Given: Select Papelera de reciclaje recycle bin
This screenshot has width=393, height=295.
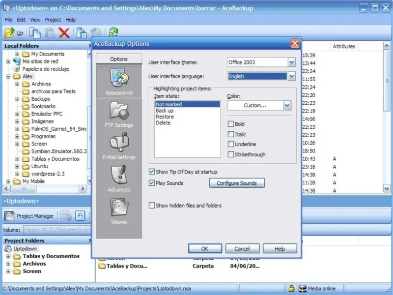Looking at the screenshot, I should (x=17, y=69).
